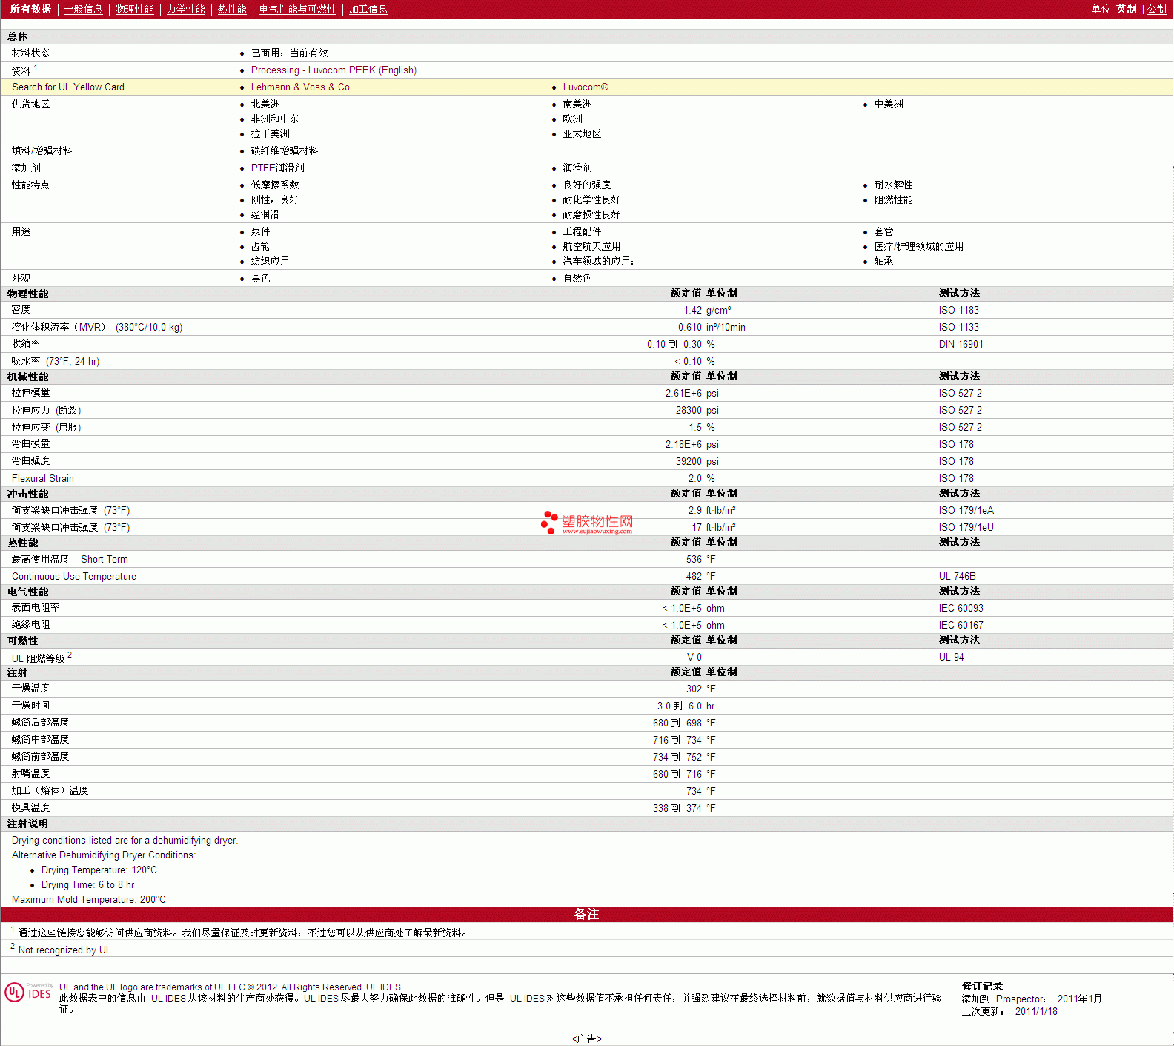Click the PTFE润滑剂 additive entry
This screenshot has height=1046, width=1174.
[x=277, y=168]
